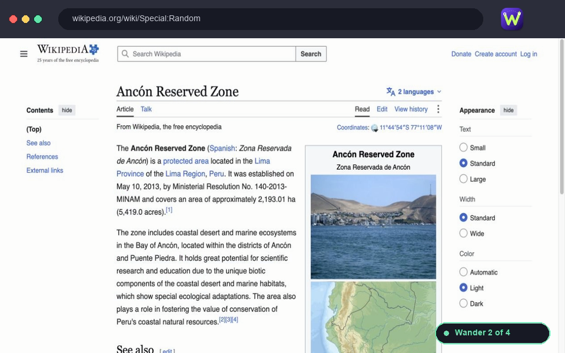Click the Coordinates label link

click(353, 128)
